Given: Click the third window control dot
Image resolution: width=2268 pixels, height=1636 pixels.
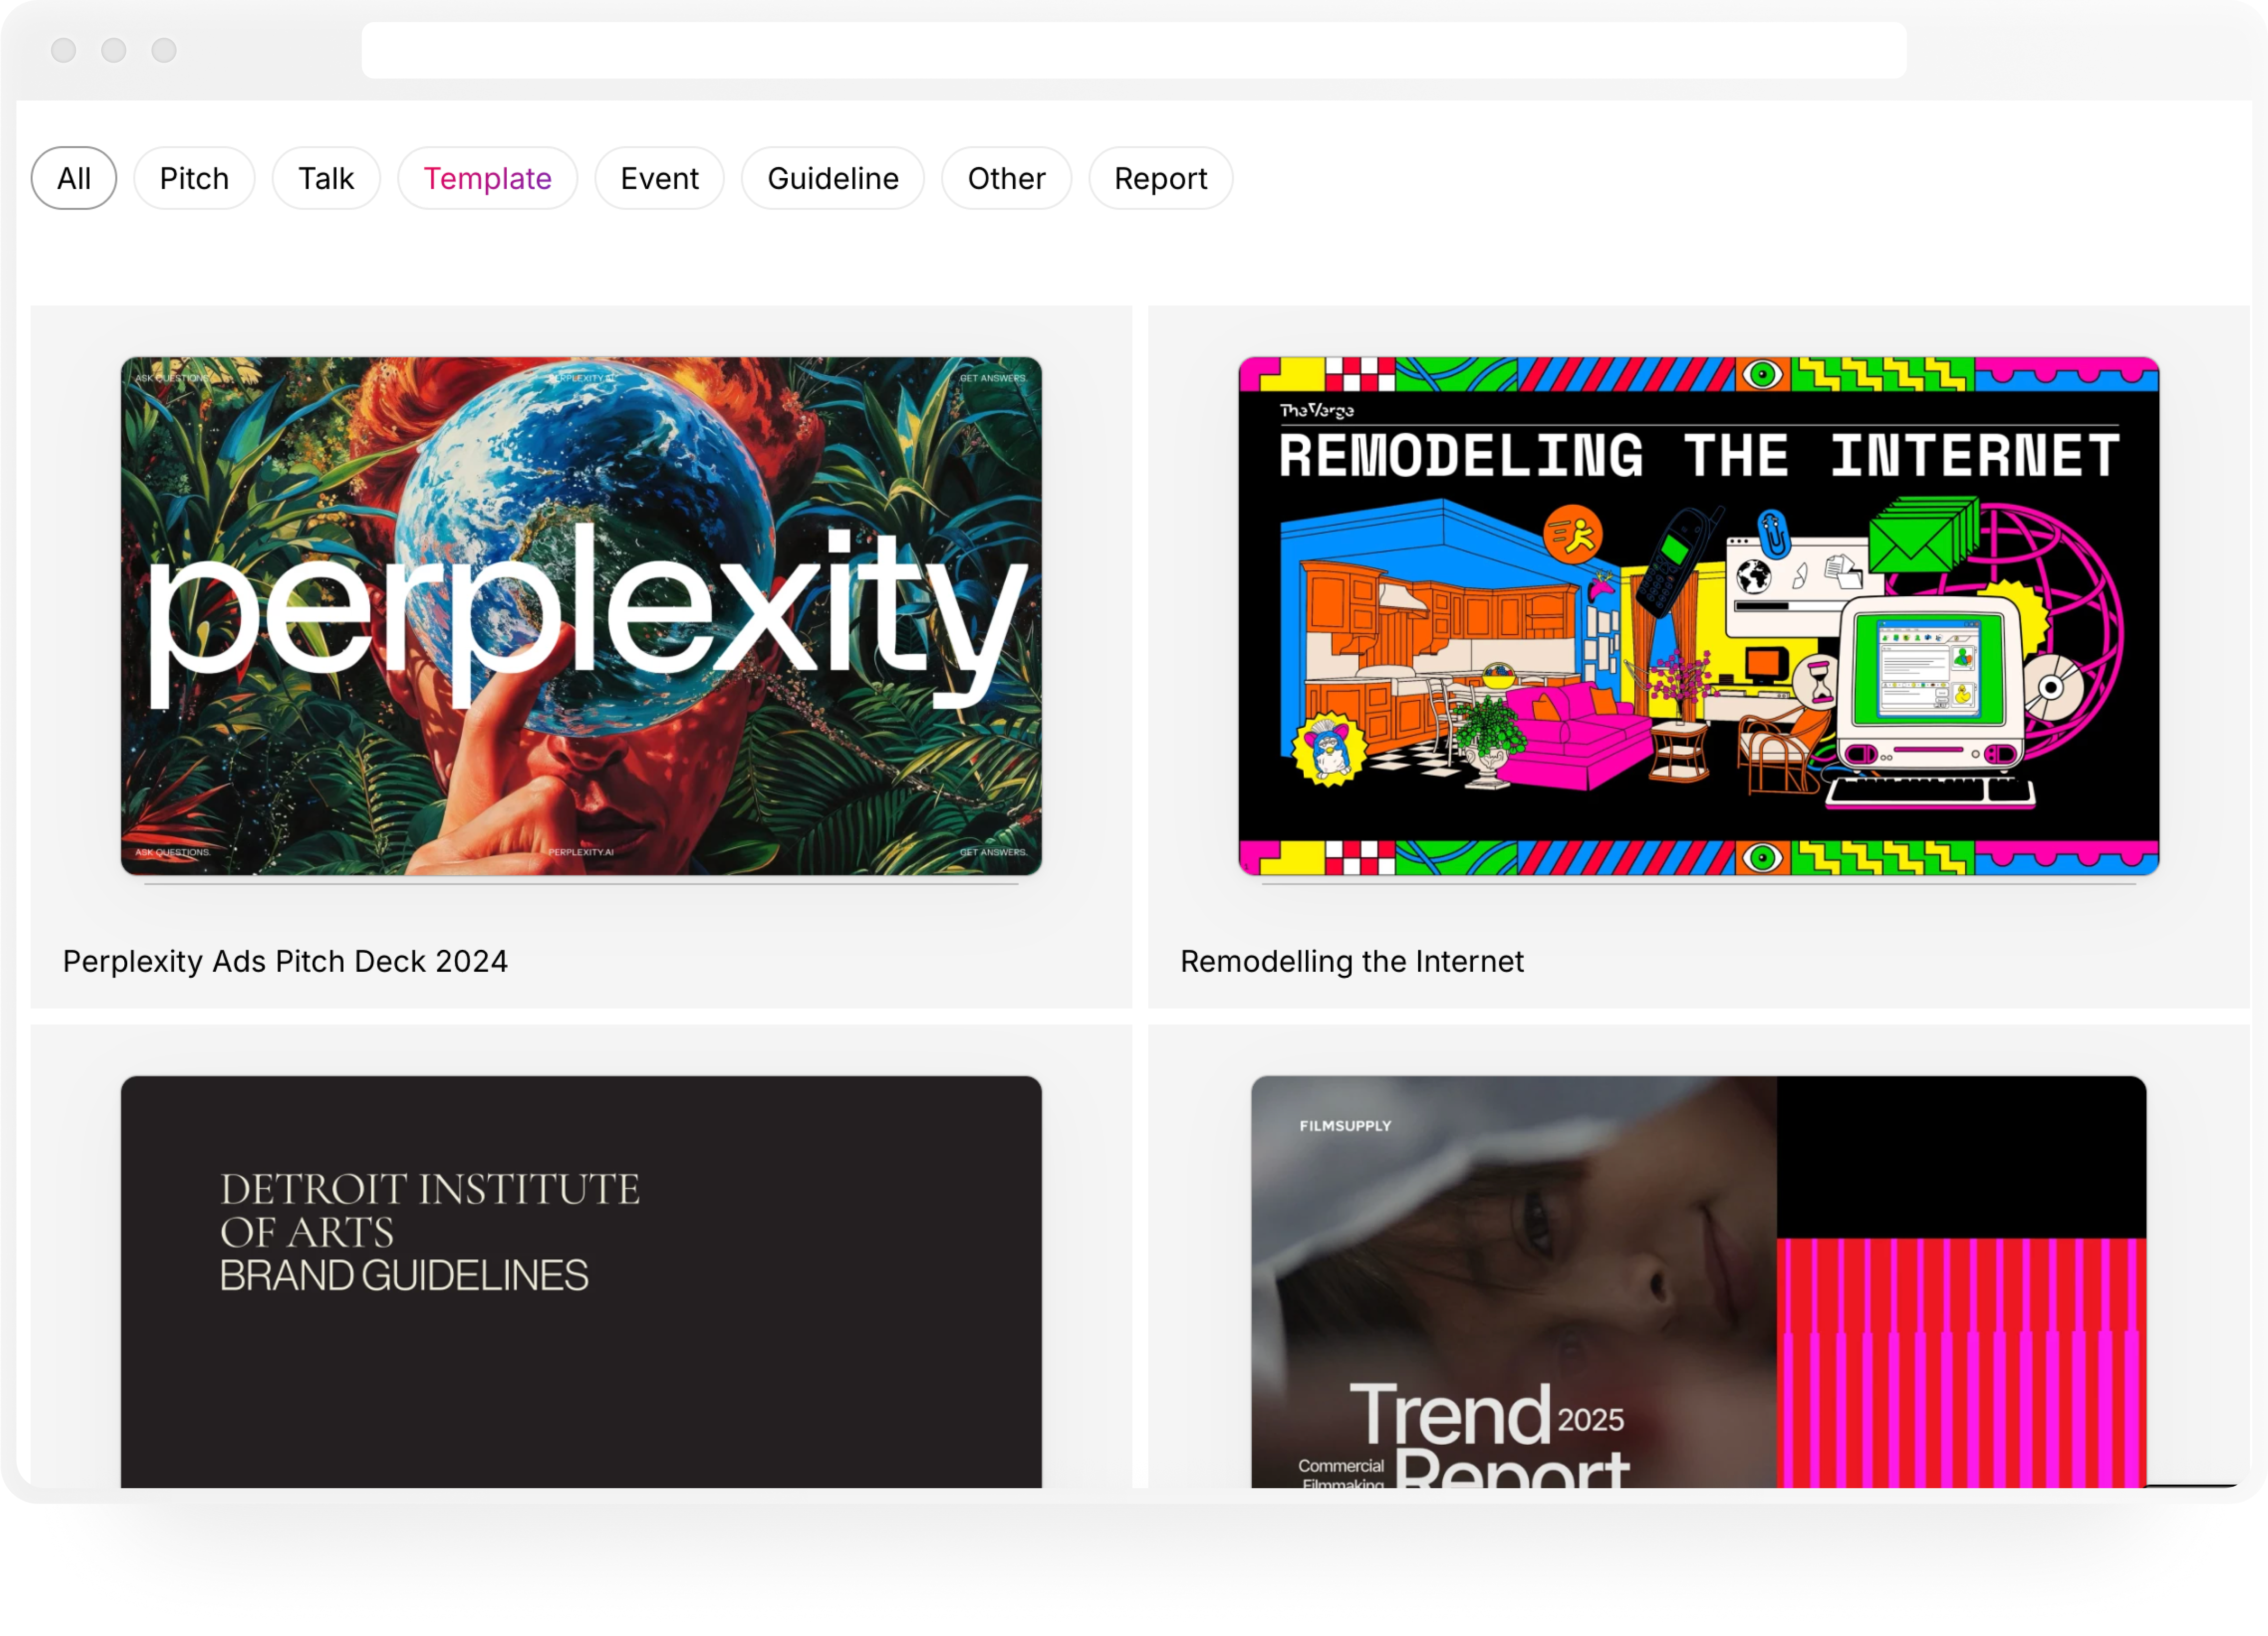Looking at the screenshot, I should [x=164, y=50].
